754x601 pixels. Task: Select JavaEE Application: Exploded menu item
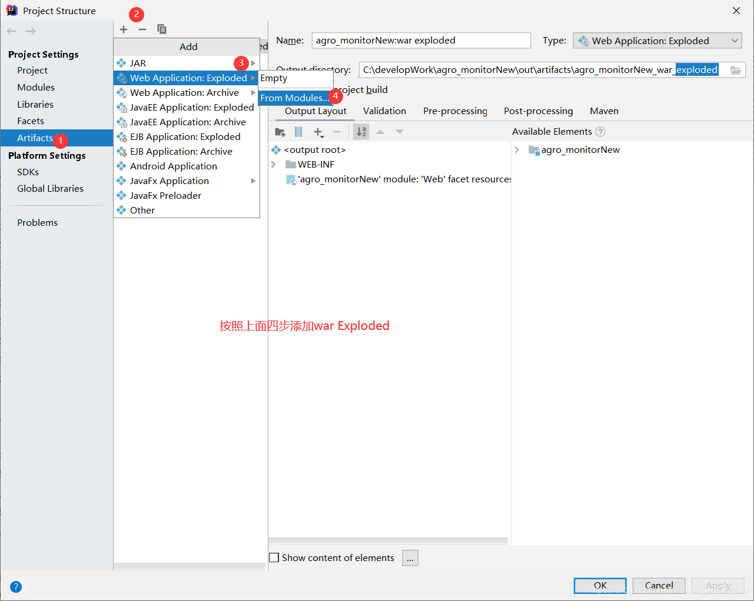click(187, 107)
